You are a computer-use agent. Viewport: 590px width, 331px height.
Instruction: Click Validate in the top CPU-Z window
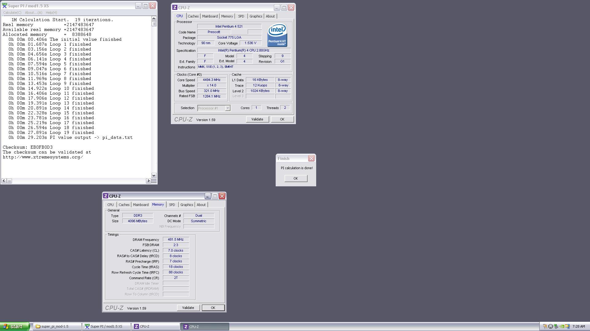pyautogui.click(x=257, y=119)
